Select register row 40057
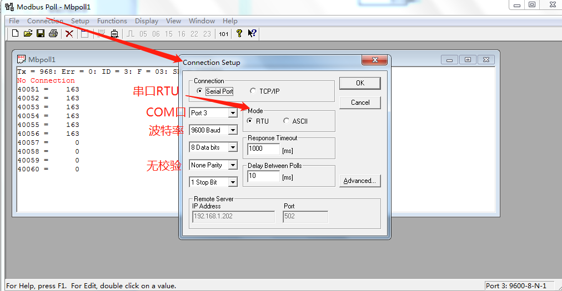This screenshot has height=291, width=562. [x=48, y=142]
